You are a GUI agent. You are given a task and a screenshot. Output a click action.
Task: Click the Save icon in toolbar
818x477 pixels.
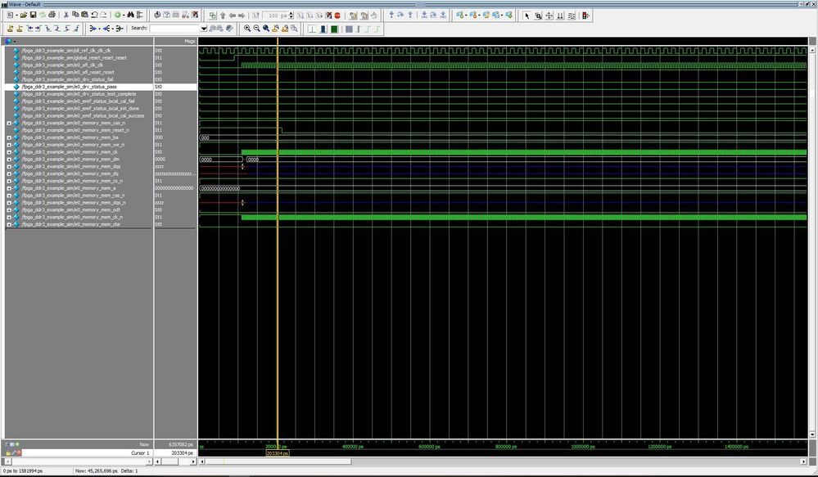pyautogui.click(x=33, y=15)
